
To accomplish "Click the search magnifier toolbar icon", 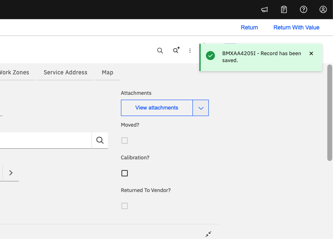I will tap(160, 51).
